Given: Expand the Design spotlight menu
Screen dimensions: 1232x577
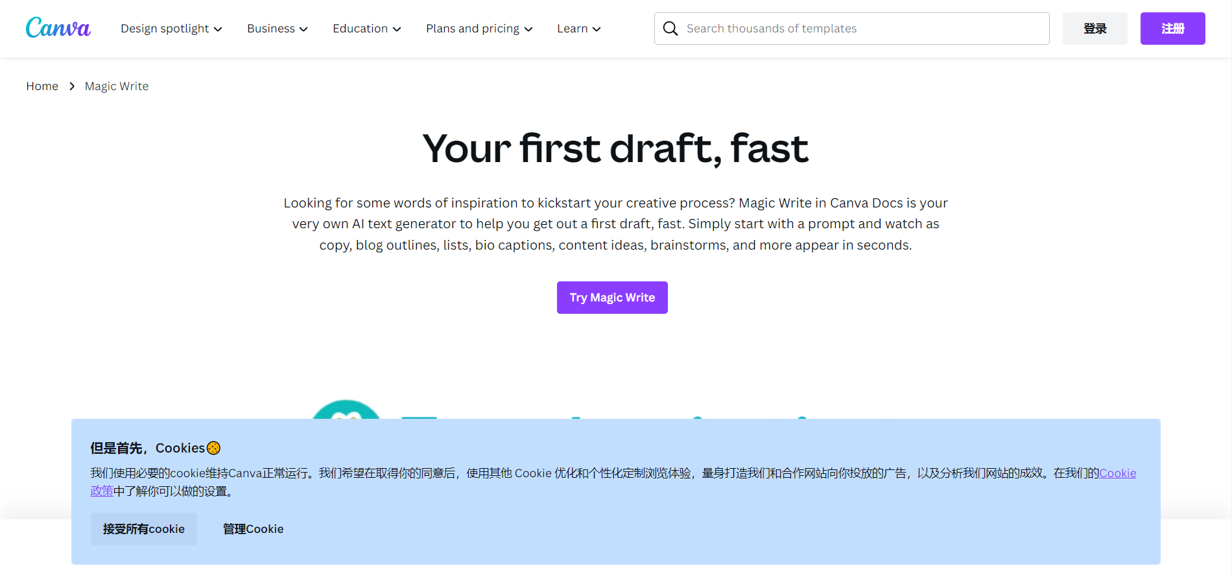Looking at the screenshot, I should 171,29.
